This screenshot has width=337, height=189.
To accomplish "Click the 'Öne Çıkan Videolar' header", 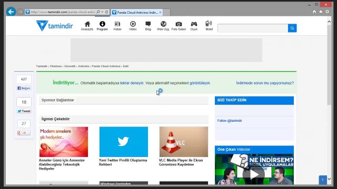I will coord(254,150).
